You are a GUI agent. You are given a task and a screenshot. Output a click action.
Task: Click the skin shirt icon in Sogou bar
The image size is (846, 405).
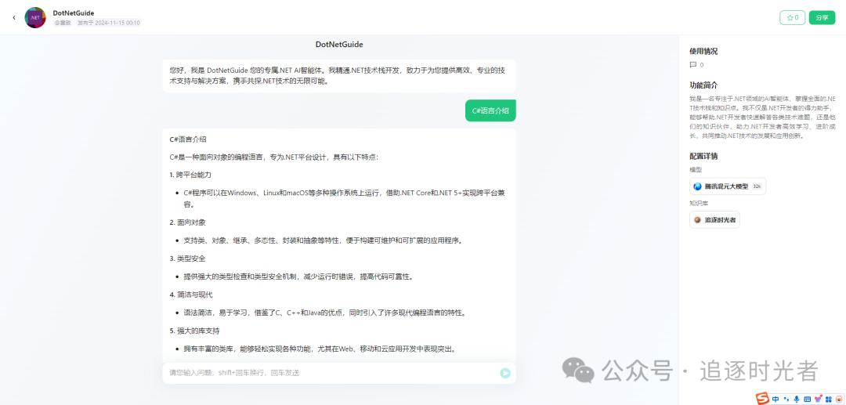pyautogui.click(x=818, y=399)
